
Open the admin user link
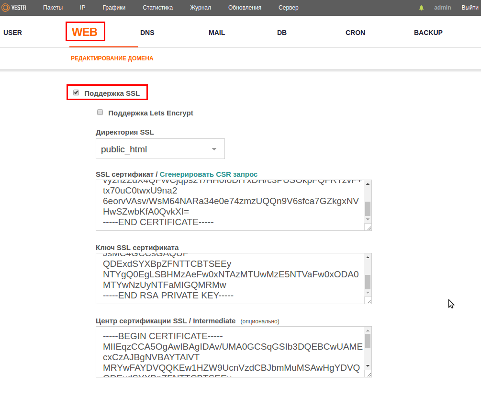(x=442, y=8)
